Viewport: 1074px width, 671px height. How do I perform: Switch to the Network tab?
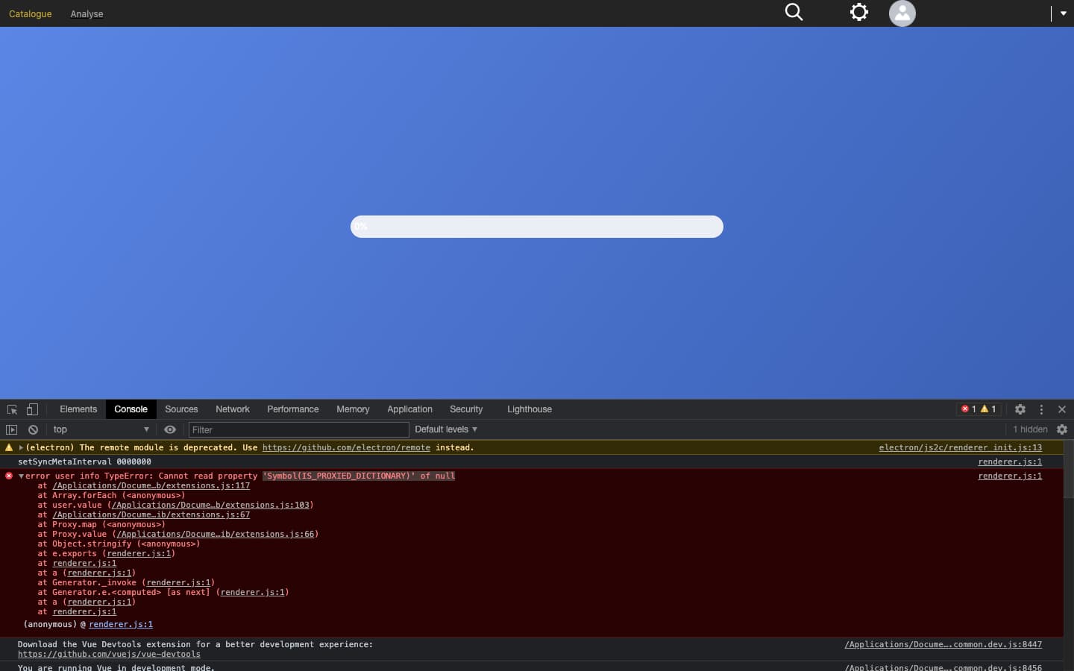(232, 409)
